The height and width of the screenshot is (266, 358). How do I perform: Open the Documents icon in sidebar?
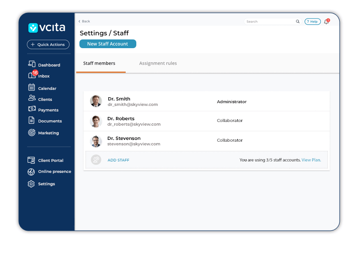tap(32, 121)
